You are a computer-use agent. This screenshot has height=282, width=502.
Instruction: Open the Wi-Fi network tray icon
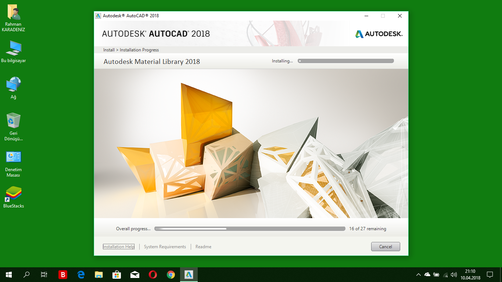pyautogui.click(x=445, y=275)
